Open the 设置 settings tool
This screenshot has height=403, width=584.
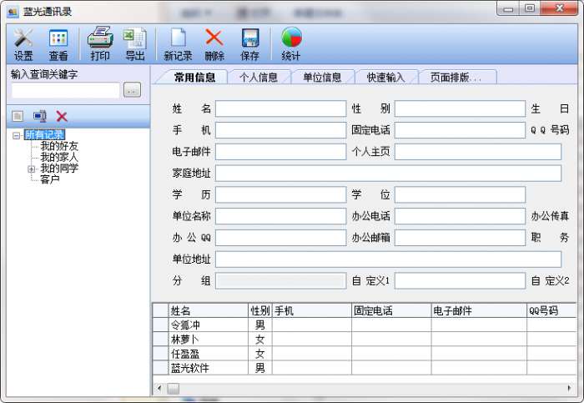click(x=23, y=44)
